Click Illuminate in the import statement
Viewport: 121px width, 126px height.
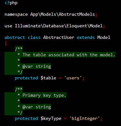coord(28,26)
